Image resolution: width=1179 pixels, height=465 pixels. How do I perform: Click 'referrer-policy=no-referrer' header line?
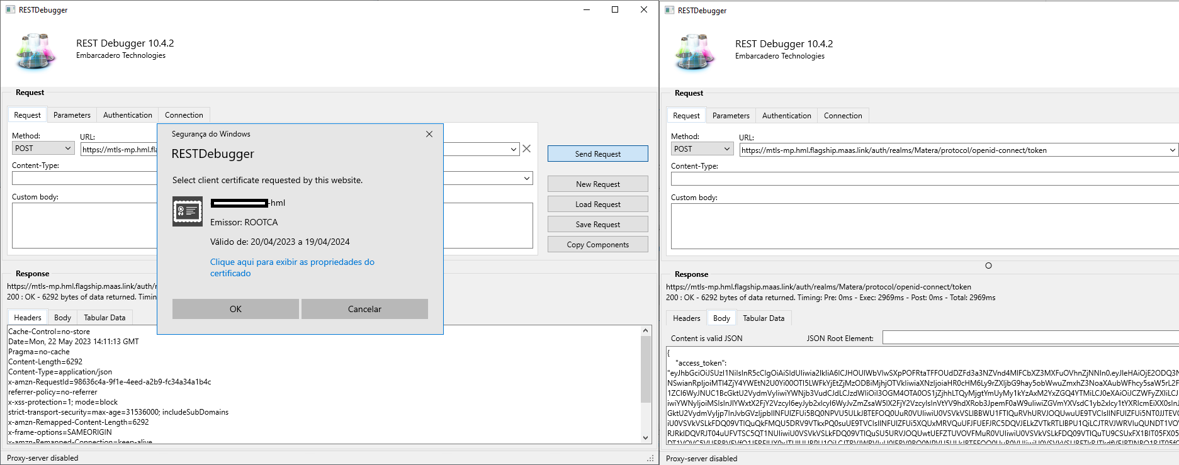[53, 392]
